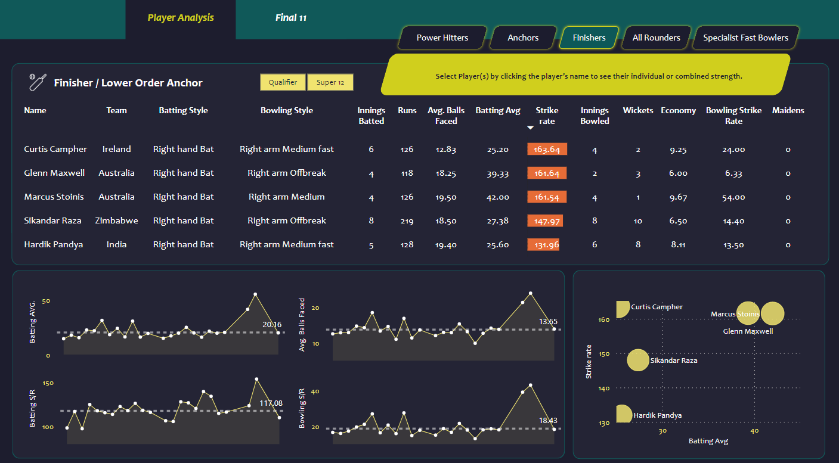Click the Batting AVG line chart peak
Image resolution: width=839 pixels, height=463 pixels.
pyautogui.click(x=255, y=293)
